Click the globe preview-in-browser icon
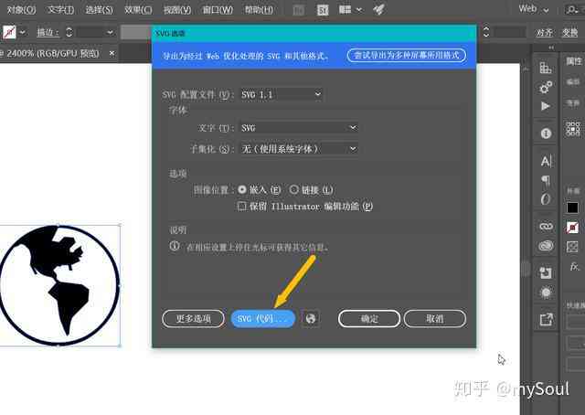 click(311, 318)
